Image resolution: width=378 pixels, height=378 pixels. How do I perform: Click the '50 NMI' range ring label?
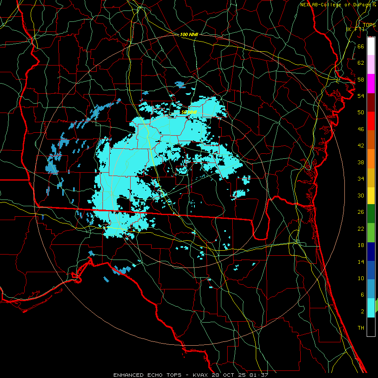[x=189, y=112]
